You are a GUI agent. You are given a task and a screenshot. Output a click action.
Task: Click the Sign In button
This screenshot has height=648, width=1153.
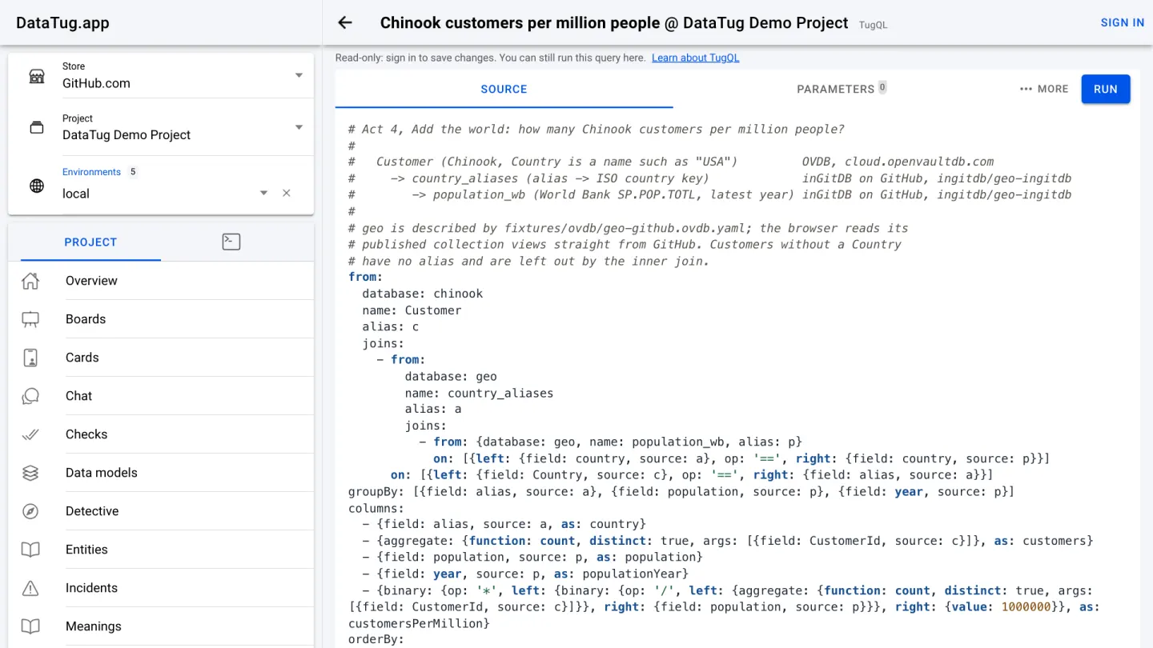(1123, 22)
